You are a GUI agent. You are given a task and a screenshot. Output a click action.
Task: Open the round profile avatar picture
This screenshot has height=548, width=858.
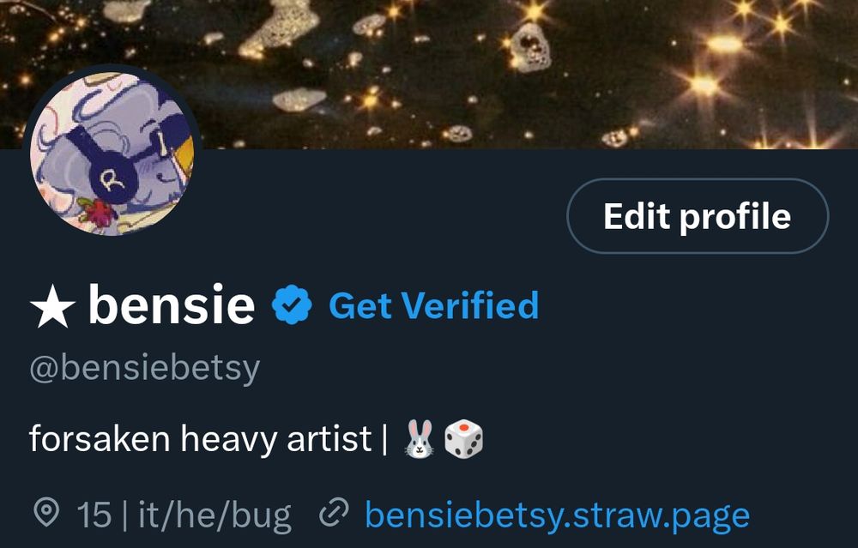[x=112, y=154]
